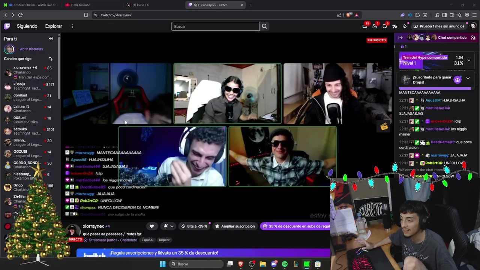The image size is (480, 270).
Task: Open the notifications tray with 19 badge
Action: click(365, 26)
